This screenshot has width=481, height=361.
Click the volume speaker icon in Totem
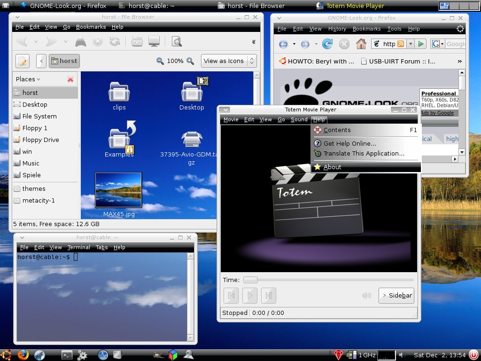tap(366, 296)
